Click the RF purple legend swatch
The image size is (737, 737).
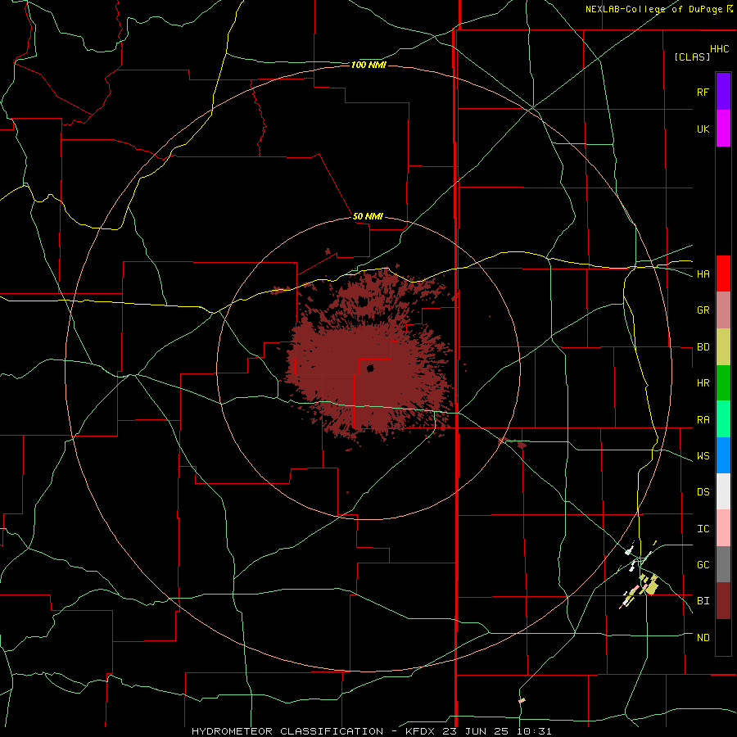[x=723, y=92]
